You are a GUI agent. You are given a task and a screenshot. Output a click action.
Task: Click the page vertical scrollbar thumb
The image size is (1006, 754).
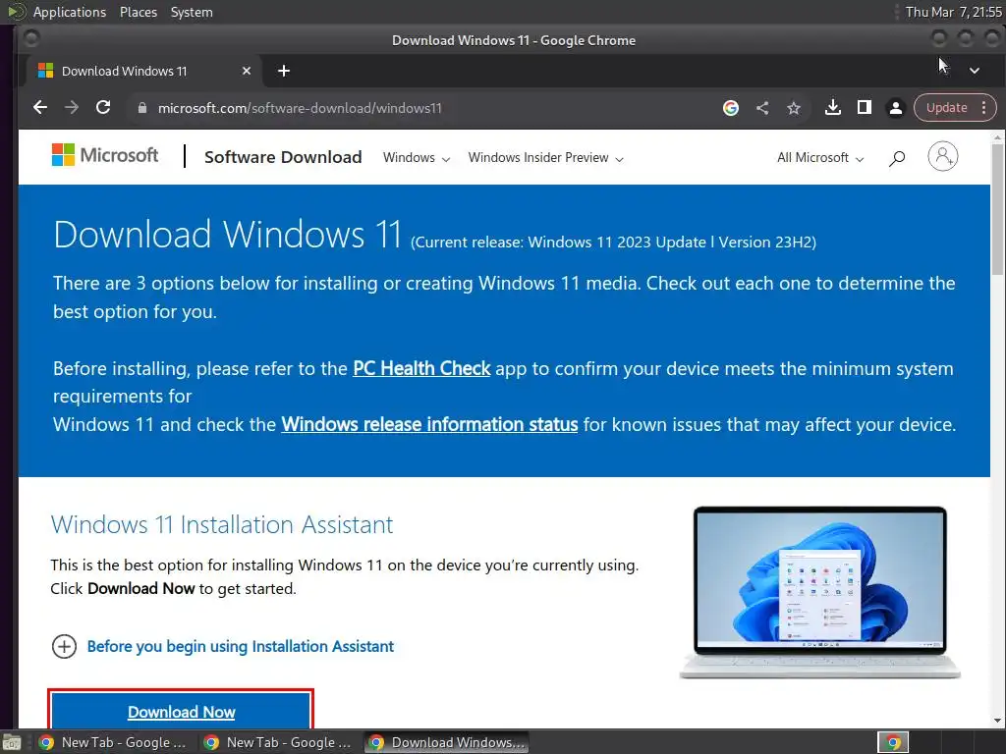pyautogui.click(x=997, y=209)
